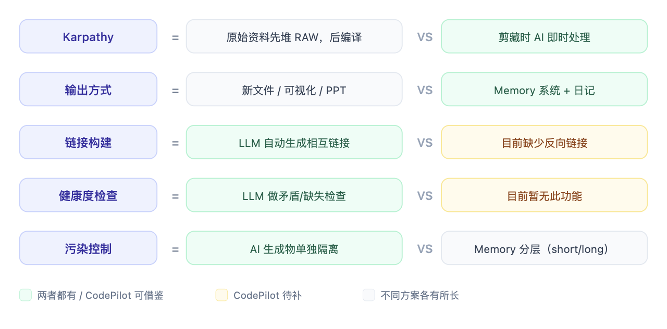667x329 pixels.
Task: Click the gray legend color swatch
Action: coord(369,295)
